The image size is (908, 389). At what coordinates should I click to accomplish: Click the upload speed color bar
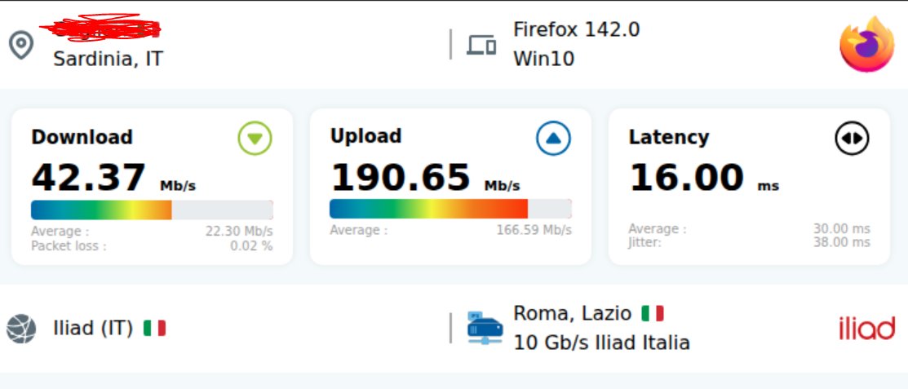pyautogui.click(x=450, y=209)
